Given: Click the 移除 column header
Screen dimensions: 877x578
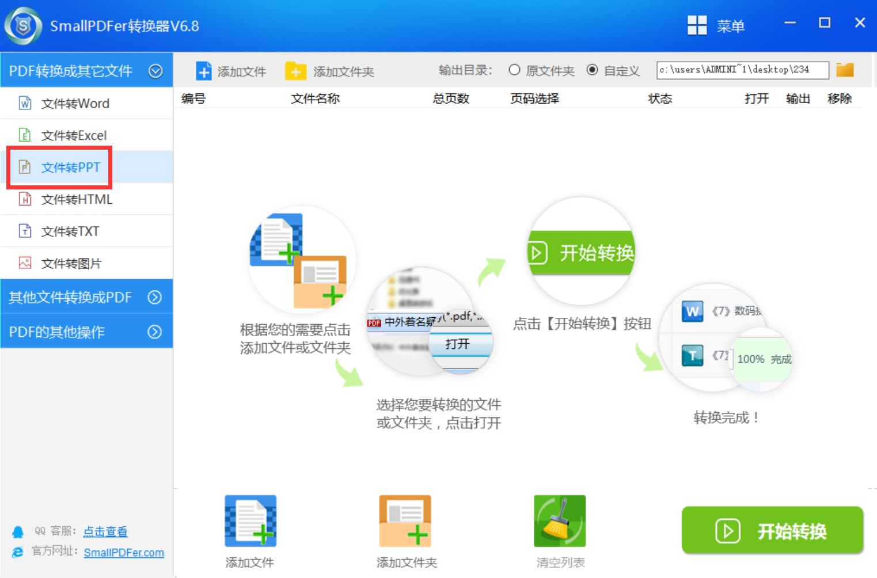Looking at the screenshot, I should (840, 98).
